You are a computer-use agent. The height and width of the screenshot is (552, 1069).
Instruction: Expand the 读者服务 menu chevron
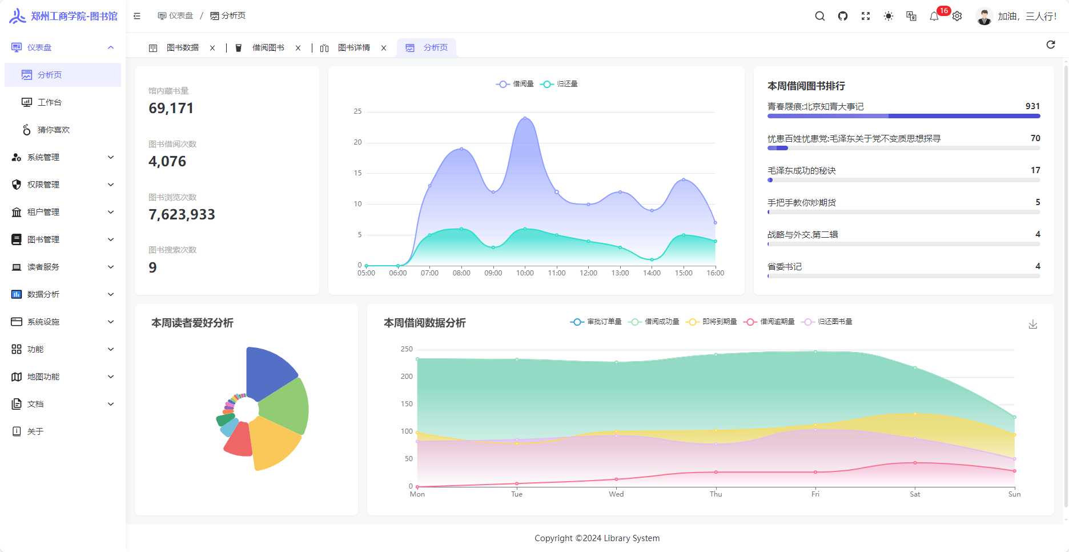pyautogui.click(x=111, y=267)
